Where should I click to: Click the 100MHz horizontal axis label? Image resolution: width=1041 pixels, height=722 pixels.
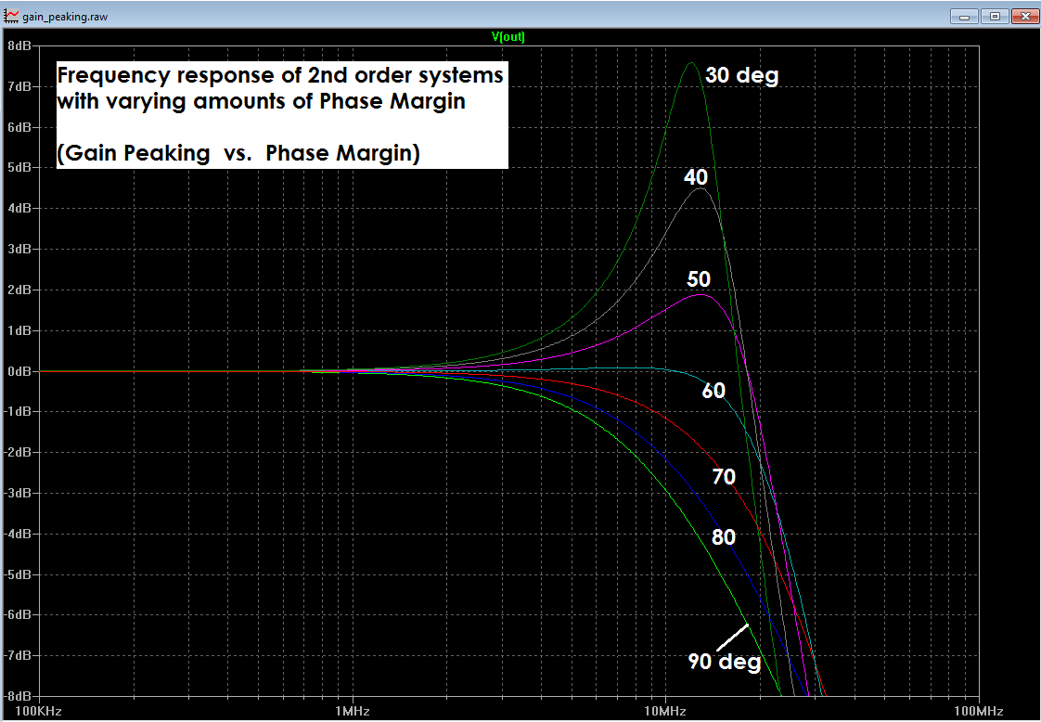[x=979, y=712]
